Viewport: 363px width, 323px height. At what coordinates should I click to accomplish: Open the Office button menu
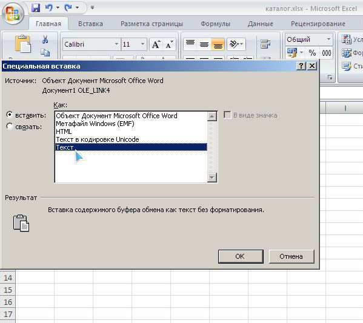(13, 13)
